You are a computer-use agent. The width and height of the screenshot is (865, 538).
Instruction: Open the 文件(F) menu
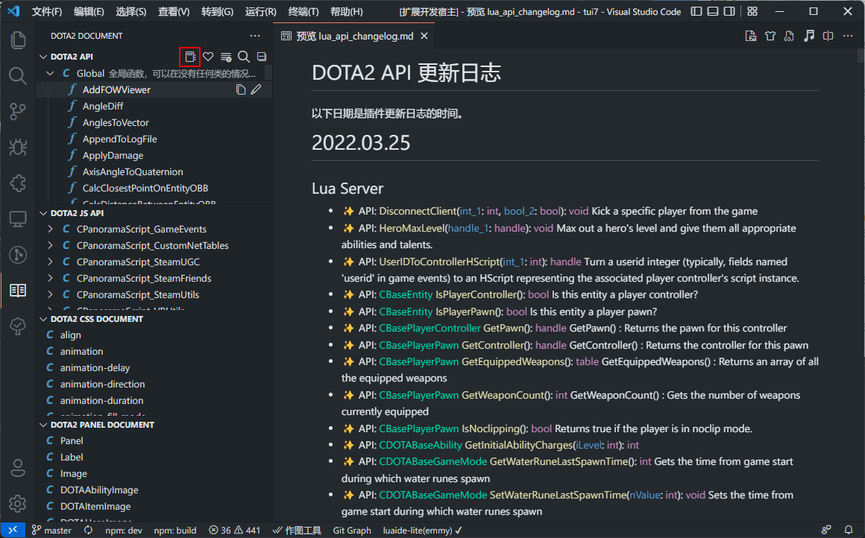coord(47,12)
